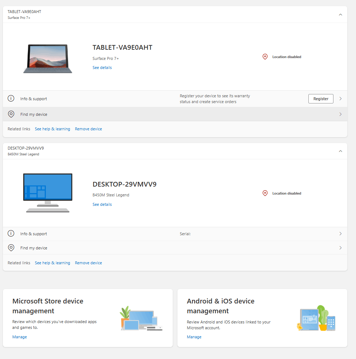Click the Serial: text in desktop row
This screenshot has height=359, width=356.
coord(185,234)
